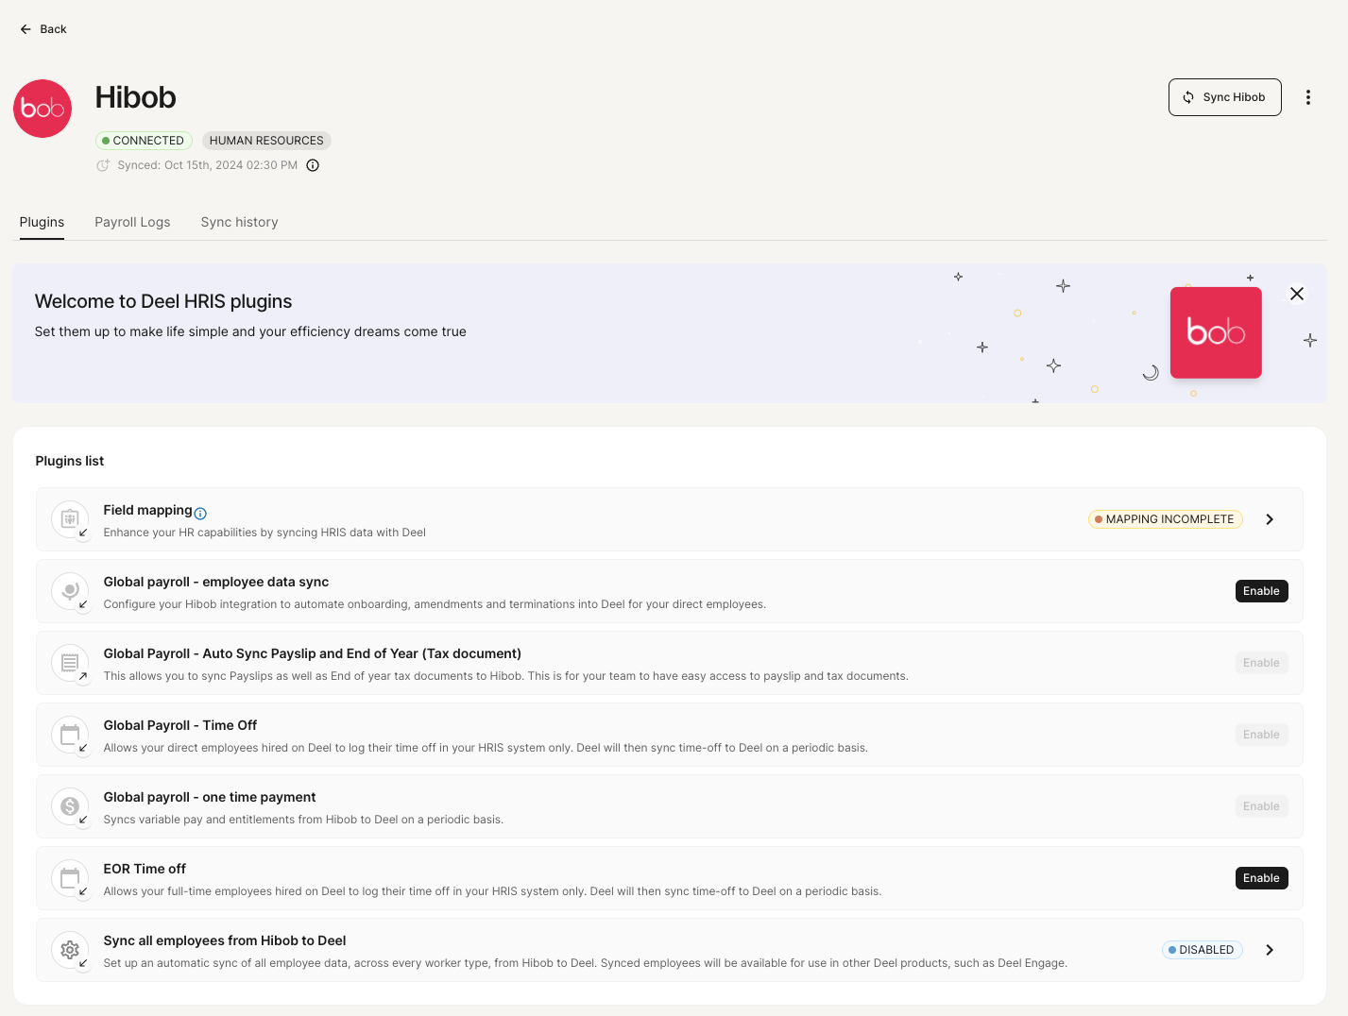The image size is (1348, 1016).
Task: Click the bob card in welcome banner
Action: [1216, 332]
